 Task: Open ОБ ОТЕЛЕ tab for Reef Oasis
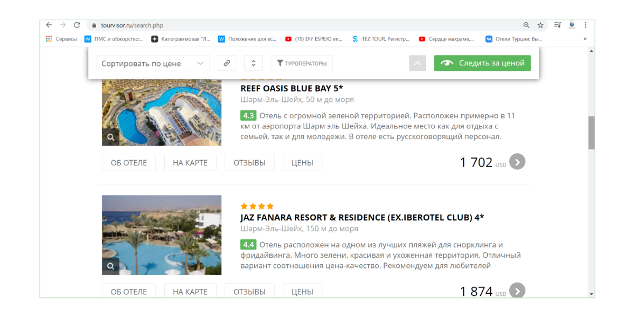129,163
